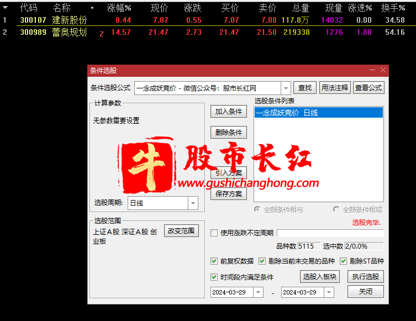The width and height of the screenshot is (416, 321).
Task: Sort by 买价 column header
Action: coord(230,8)
